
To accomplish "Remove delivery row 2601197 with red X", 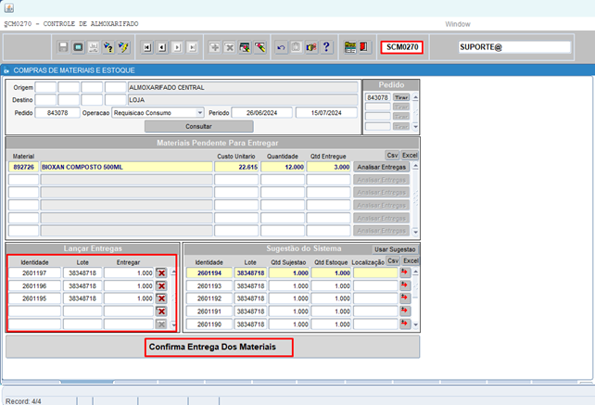I will tap(161, 272).
